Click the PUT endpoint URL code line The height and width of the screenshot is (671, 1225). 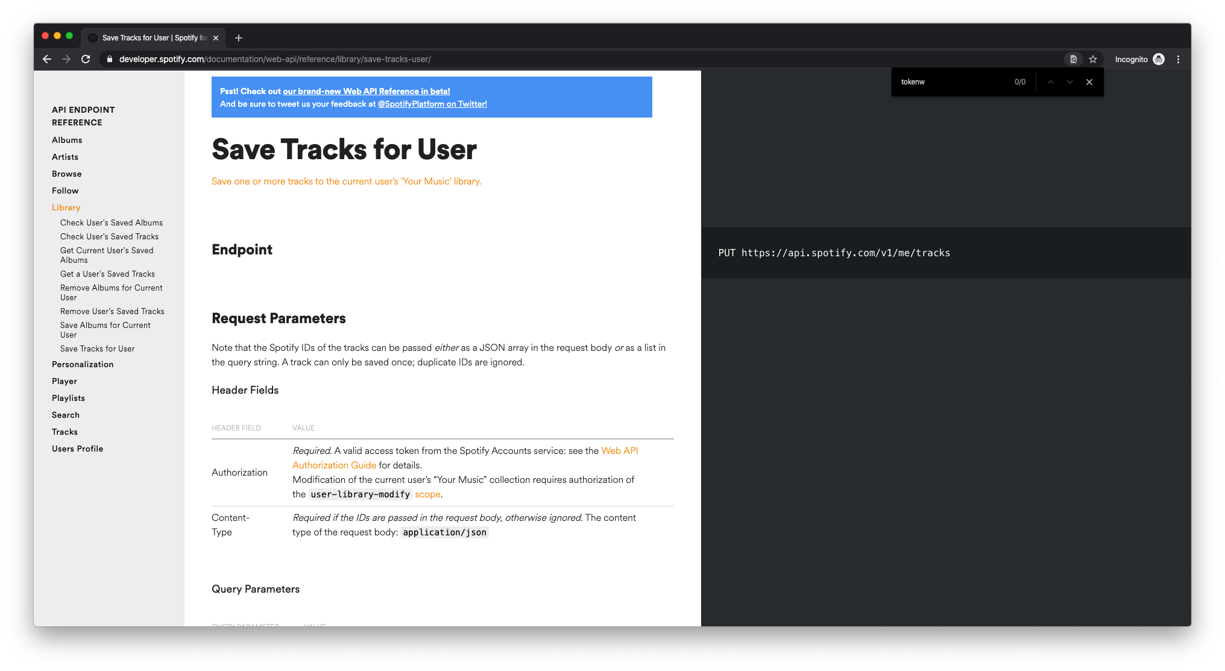(x=834, y=253)
